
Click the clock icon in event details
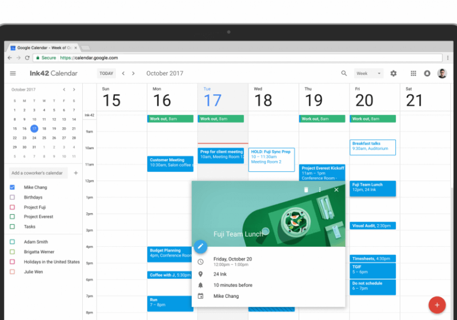click(x=201, y=262)
